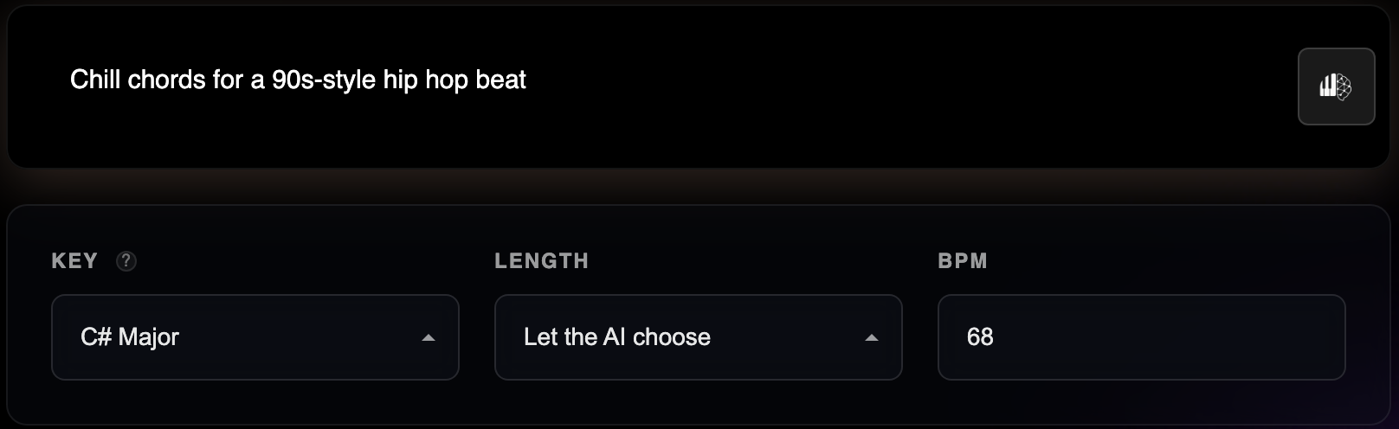Click the BPM label
The height and width of the screenshot is (429, 1399).
coord(963,260)
